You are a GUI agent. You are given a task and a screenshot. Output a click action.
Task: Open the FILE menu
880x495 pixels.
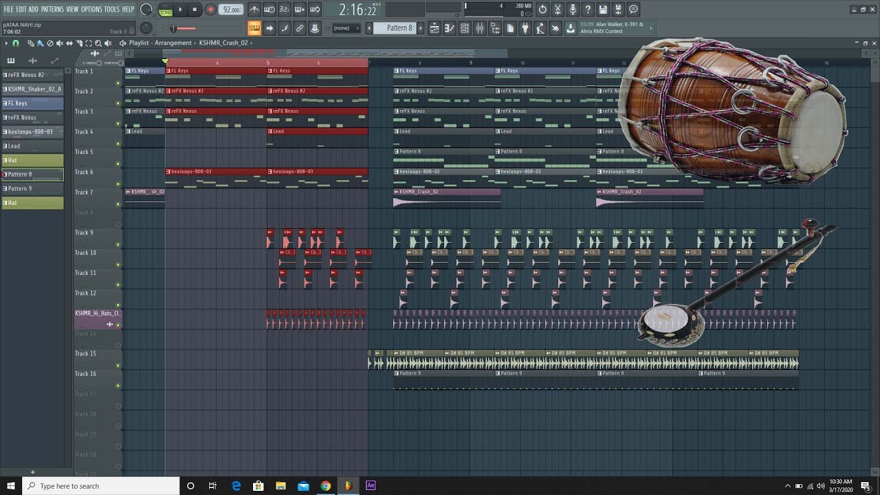pos(8,9)
